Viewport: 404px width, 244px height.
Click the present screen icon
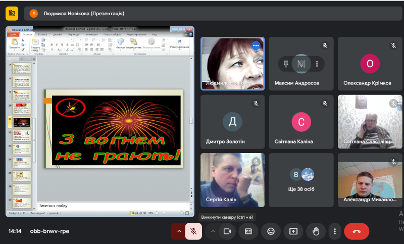click(x=293, y=231)
